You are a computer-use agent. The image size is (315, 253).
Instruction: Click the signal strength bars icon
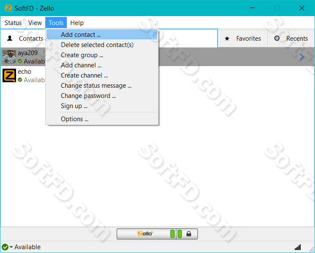coord(298,247)
